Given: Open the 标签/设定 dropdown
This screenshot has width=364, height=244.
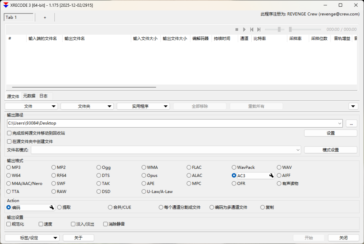Looking at the screenshot, I should pyautogui.click(x=55, y=238).
